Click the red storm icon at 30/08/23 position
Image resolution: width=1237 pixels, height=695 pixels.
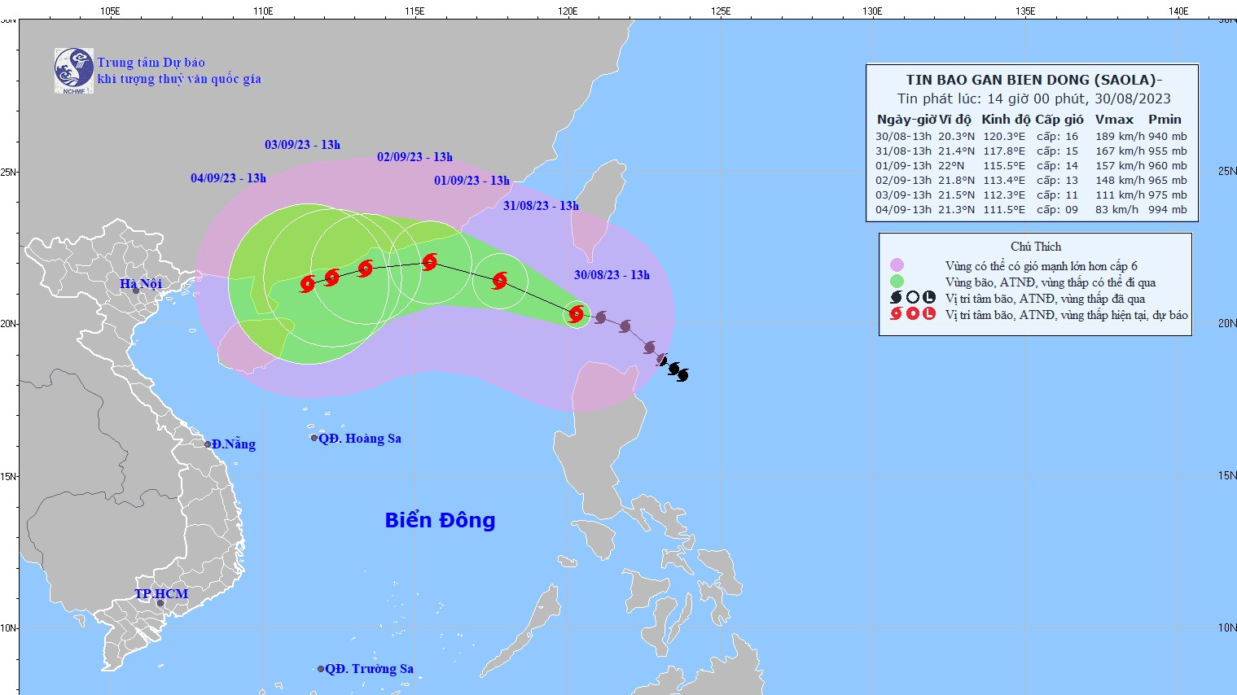[577, 314]
